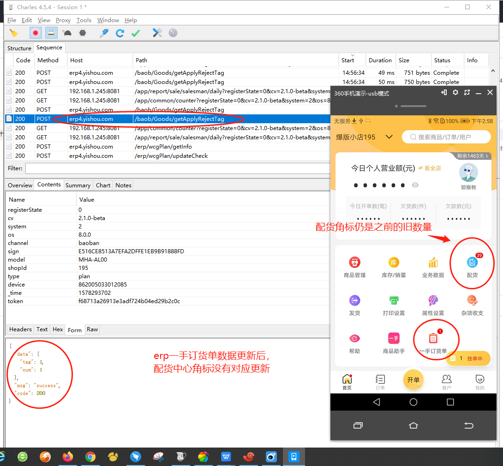Image resolution: width=503 pixels, height=466 pixels.
Task: Select the token row in the form contents
Action: [168, 301]
